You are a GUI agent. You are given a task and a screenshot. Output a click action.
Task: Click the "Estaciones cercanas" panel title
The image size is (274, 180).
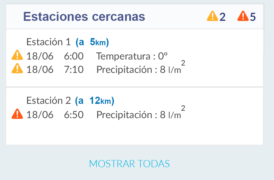(84, 17)
